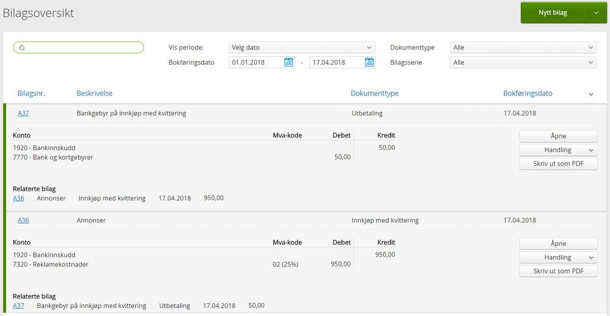
Task: Expand Handling dropdown for voucher A37
Action: pos(558,150)
